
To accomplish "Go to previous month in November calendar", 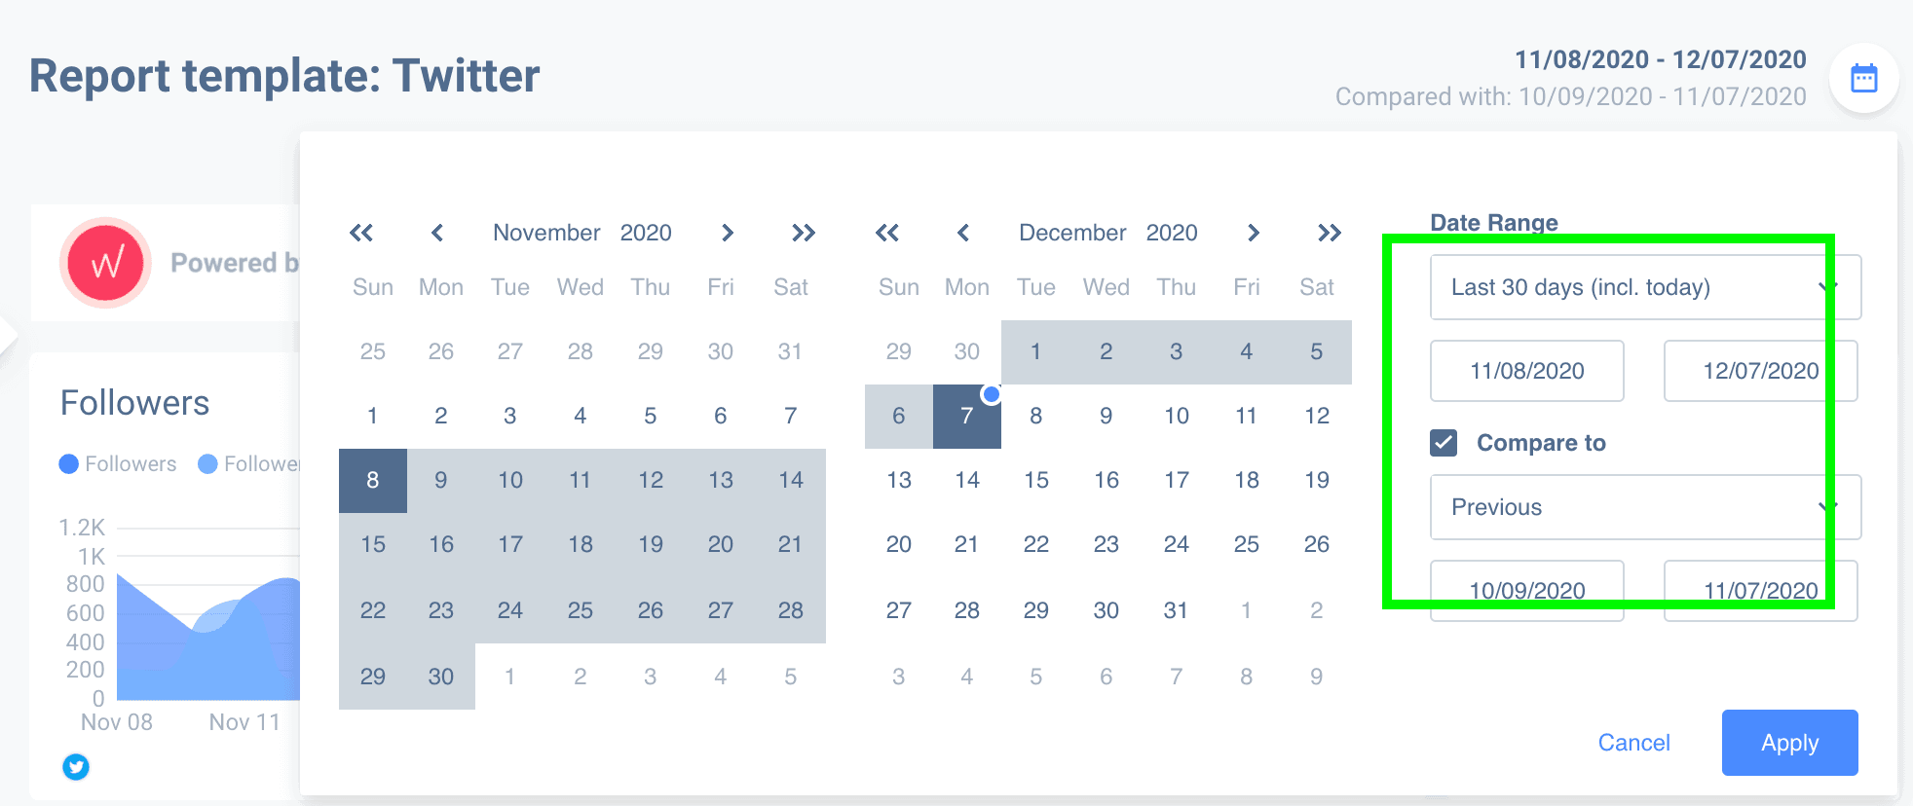I will tap(437, 233).
